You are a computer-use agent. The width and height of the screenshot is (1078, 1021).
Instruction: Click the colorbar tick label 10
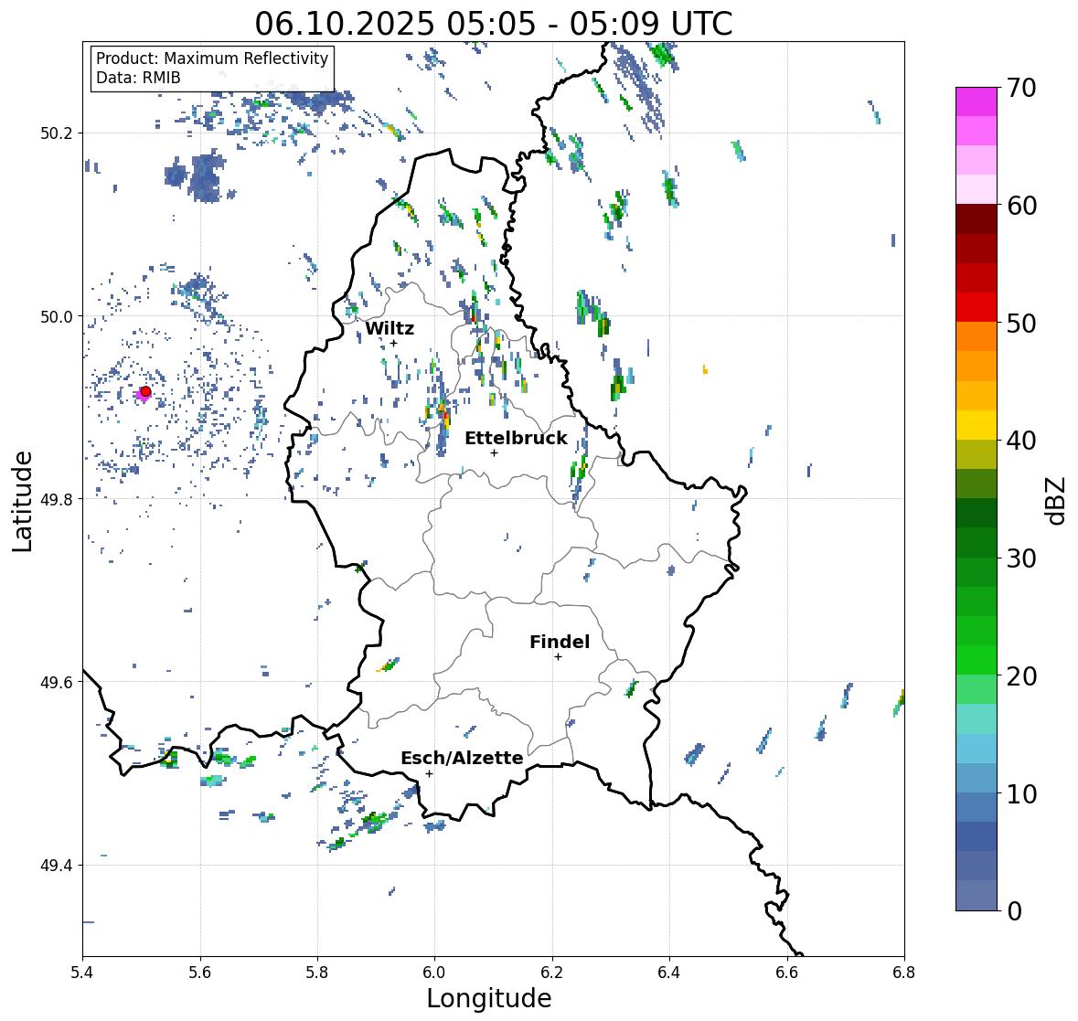(1021, 793)
